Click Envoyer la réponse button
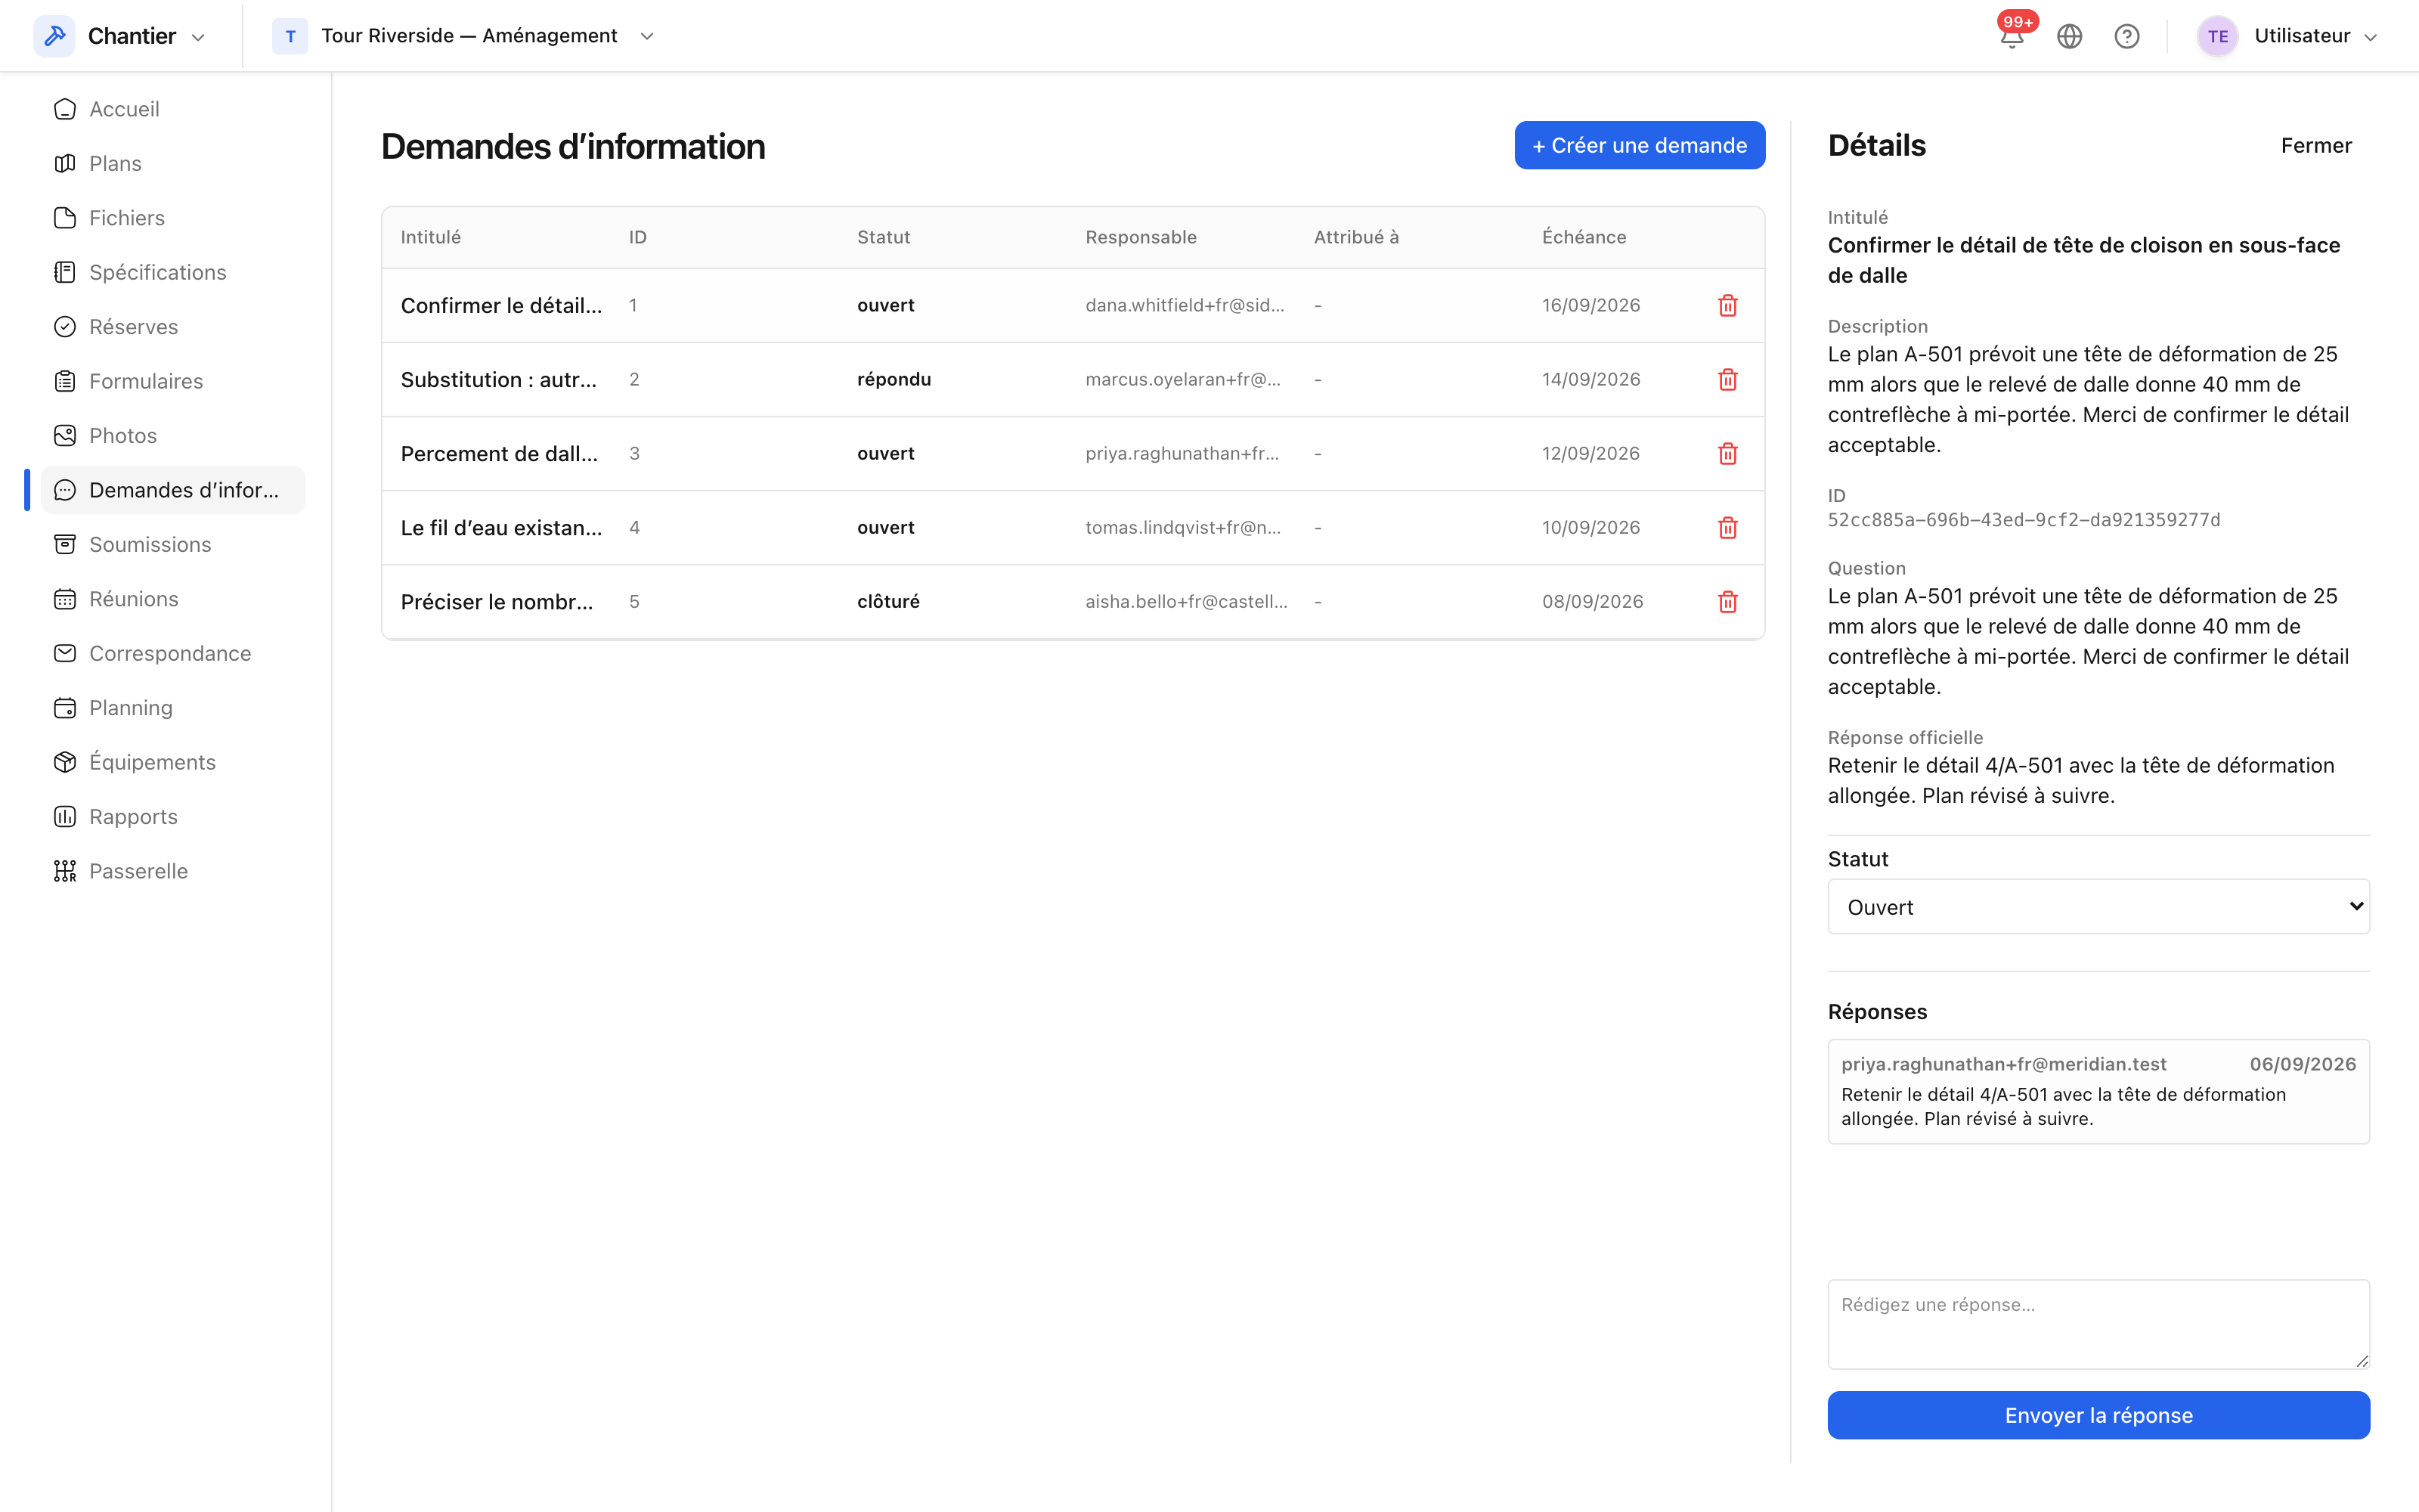 [2098, 1415]
